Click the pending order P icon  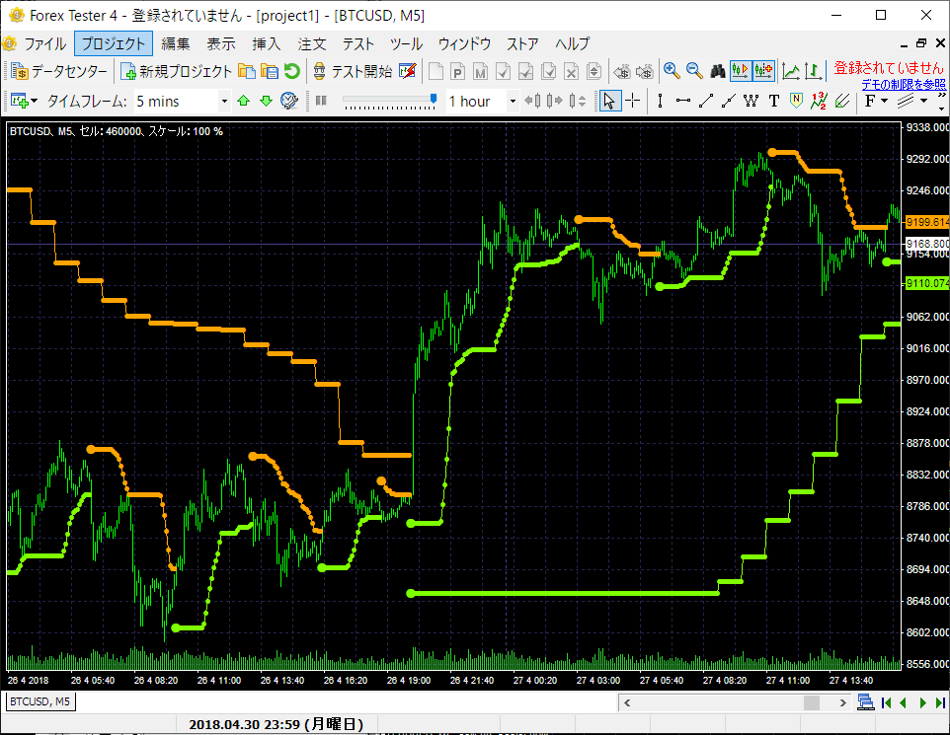click(458, 71)
